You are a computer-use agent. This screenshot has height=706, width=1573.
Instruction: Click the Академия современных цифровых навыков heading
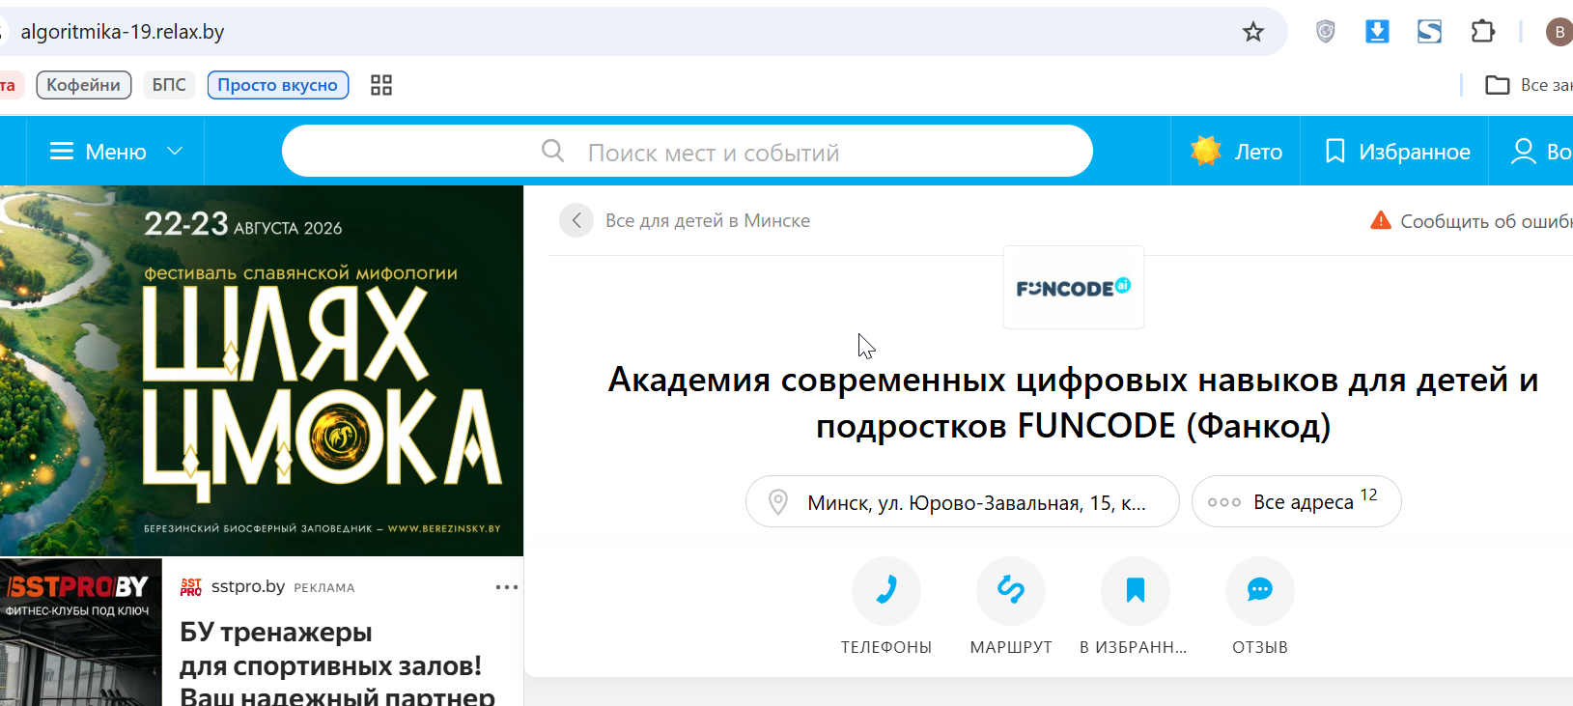pyautogui.click(x=1074, y=403)
